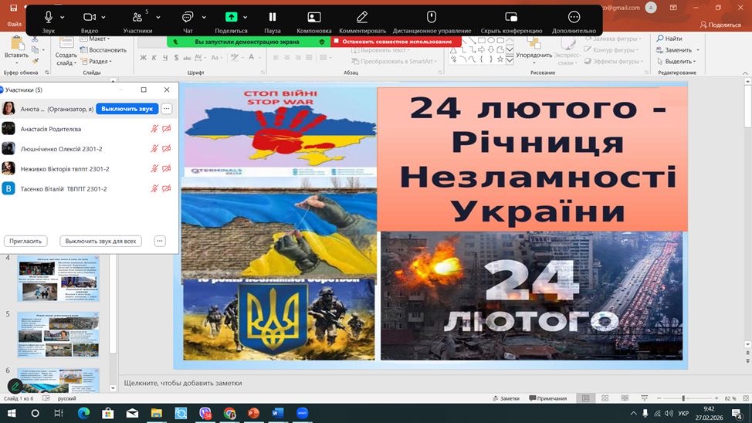Image resolution: width=752 pixels, height=423 pixels.
Task: Click the Видео camera icon
Action: 90,17
